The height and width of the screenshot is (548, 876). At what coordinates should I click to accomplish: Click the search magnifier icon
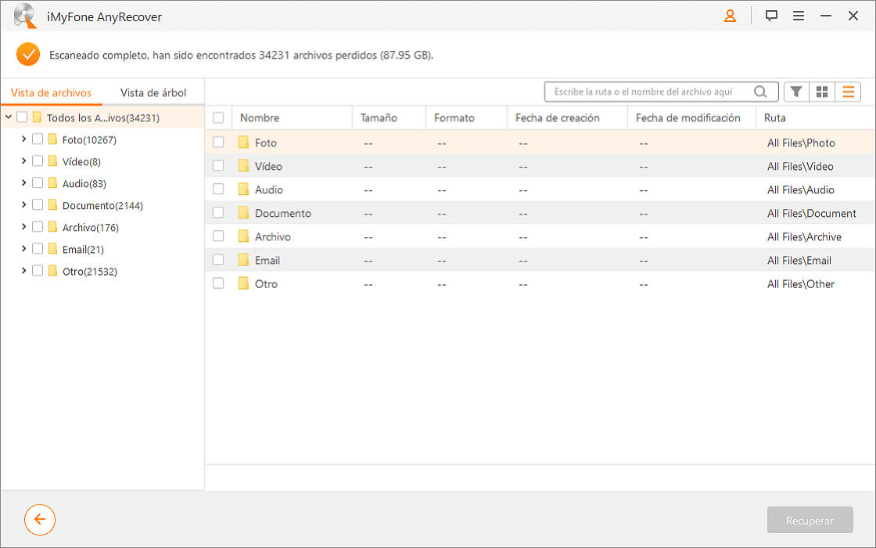759,92
